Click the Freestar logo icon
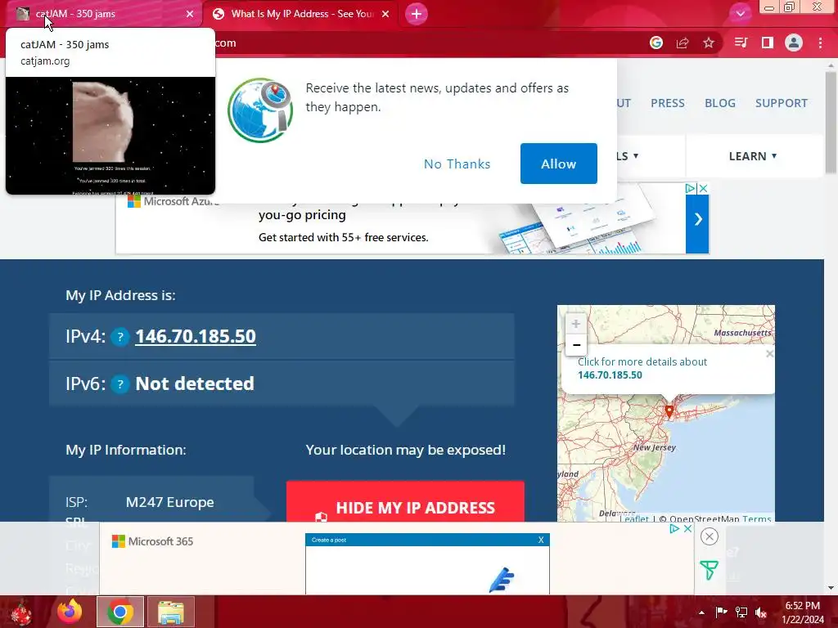The width and height of the screenshot is (838, 628). 710,570
